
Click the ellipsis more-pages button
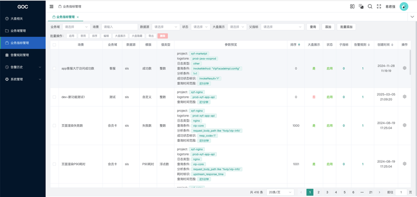tap(362, 192)
